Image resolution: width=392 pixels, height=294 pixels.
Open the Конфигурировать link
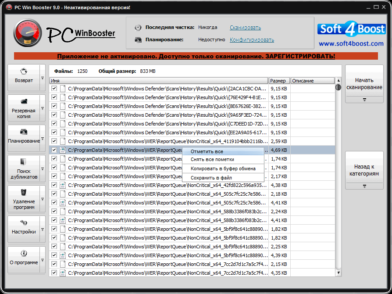click(x=252, y=40)
